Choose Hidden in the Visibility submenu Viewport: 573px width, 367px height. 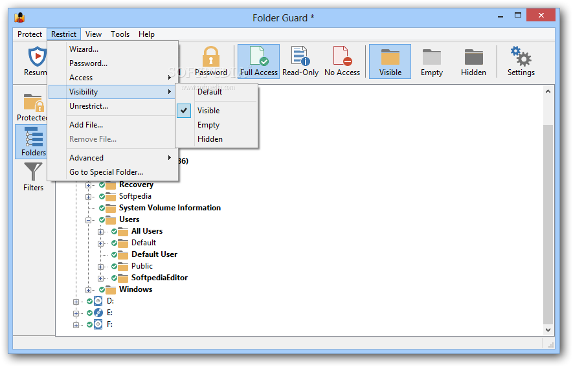pyautogui.click(x=210, y=139)
